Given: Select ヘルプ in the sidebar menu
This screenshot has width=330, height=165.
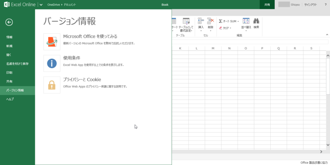Looking at the screenshot, I should tap(17, 99).
